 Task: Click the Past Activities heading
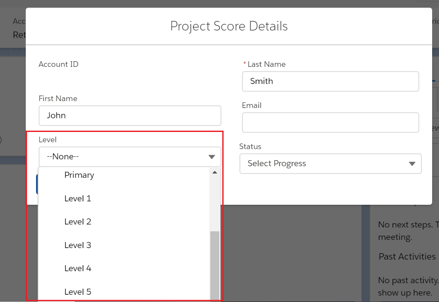tap(407, 257)
